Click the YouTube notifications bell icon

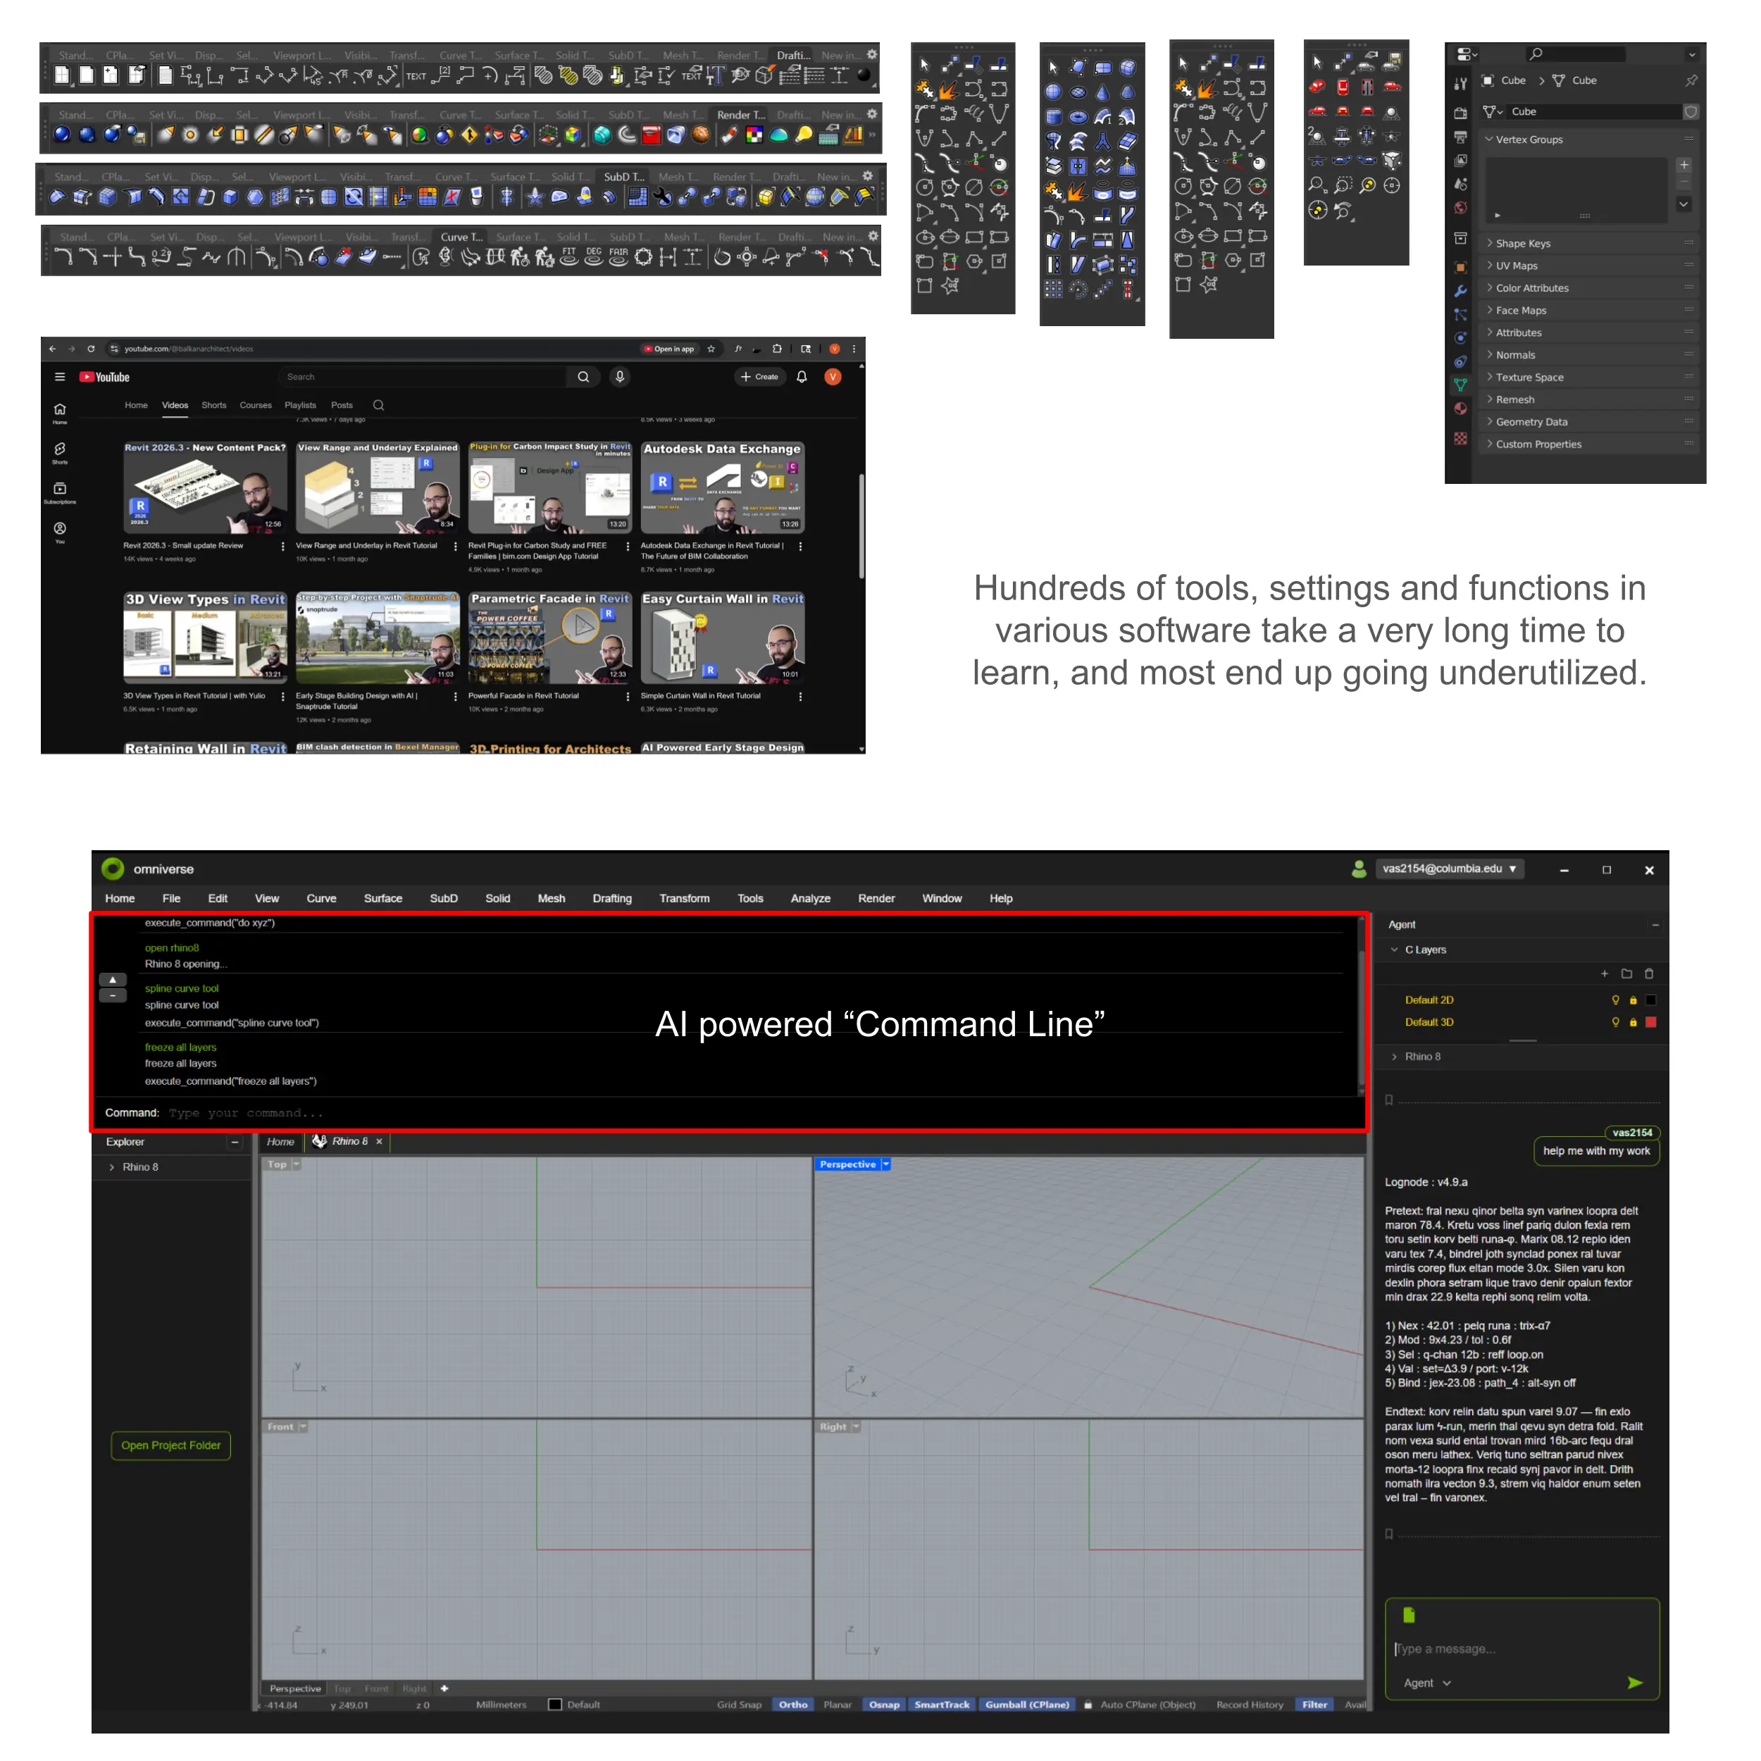pos(801,376)
